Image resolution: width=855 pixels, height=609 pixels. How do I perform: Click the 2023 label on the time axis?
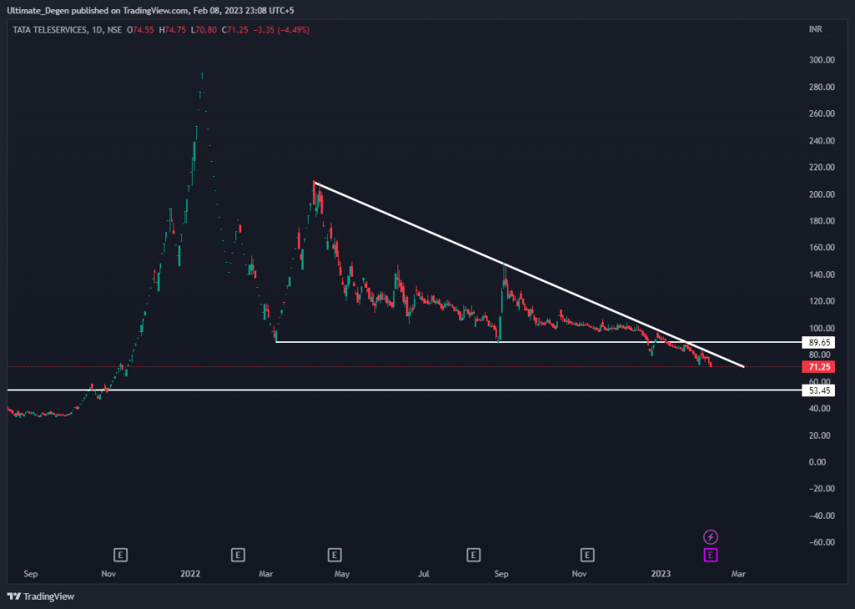[x=661, y=574]
